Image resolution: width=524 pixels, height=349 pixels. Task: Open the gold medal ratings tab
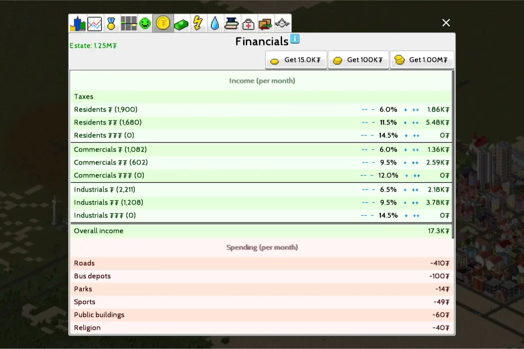[111, 24]
